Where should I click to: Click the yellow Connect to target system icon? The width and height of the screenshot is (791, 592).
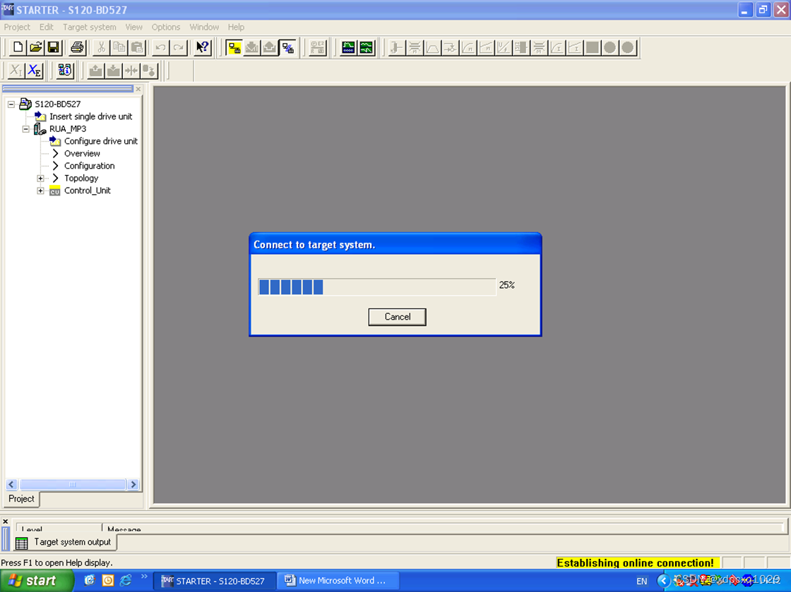click(234, 47)
